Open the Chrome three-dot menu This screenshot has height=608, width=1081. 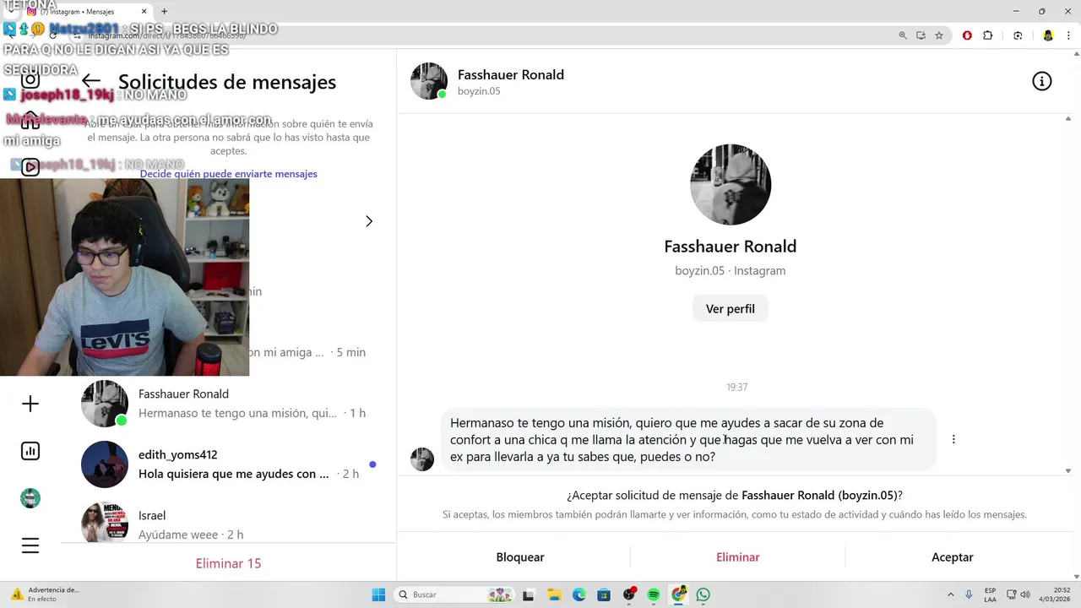pos(1068,35)
